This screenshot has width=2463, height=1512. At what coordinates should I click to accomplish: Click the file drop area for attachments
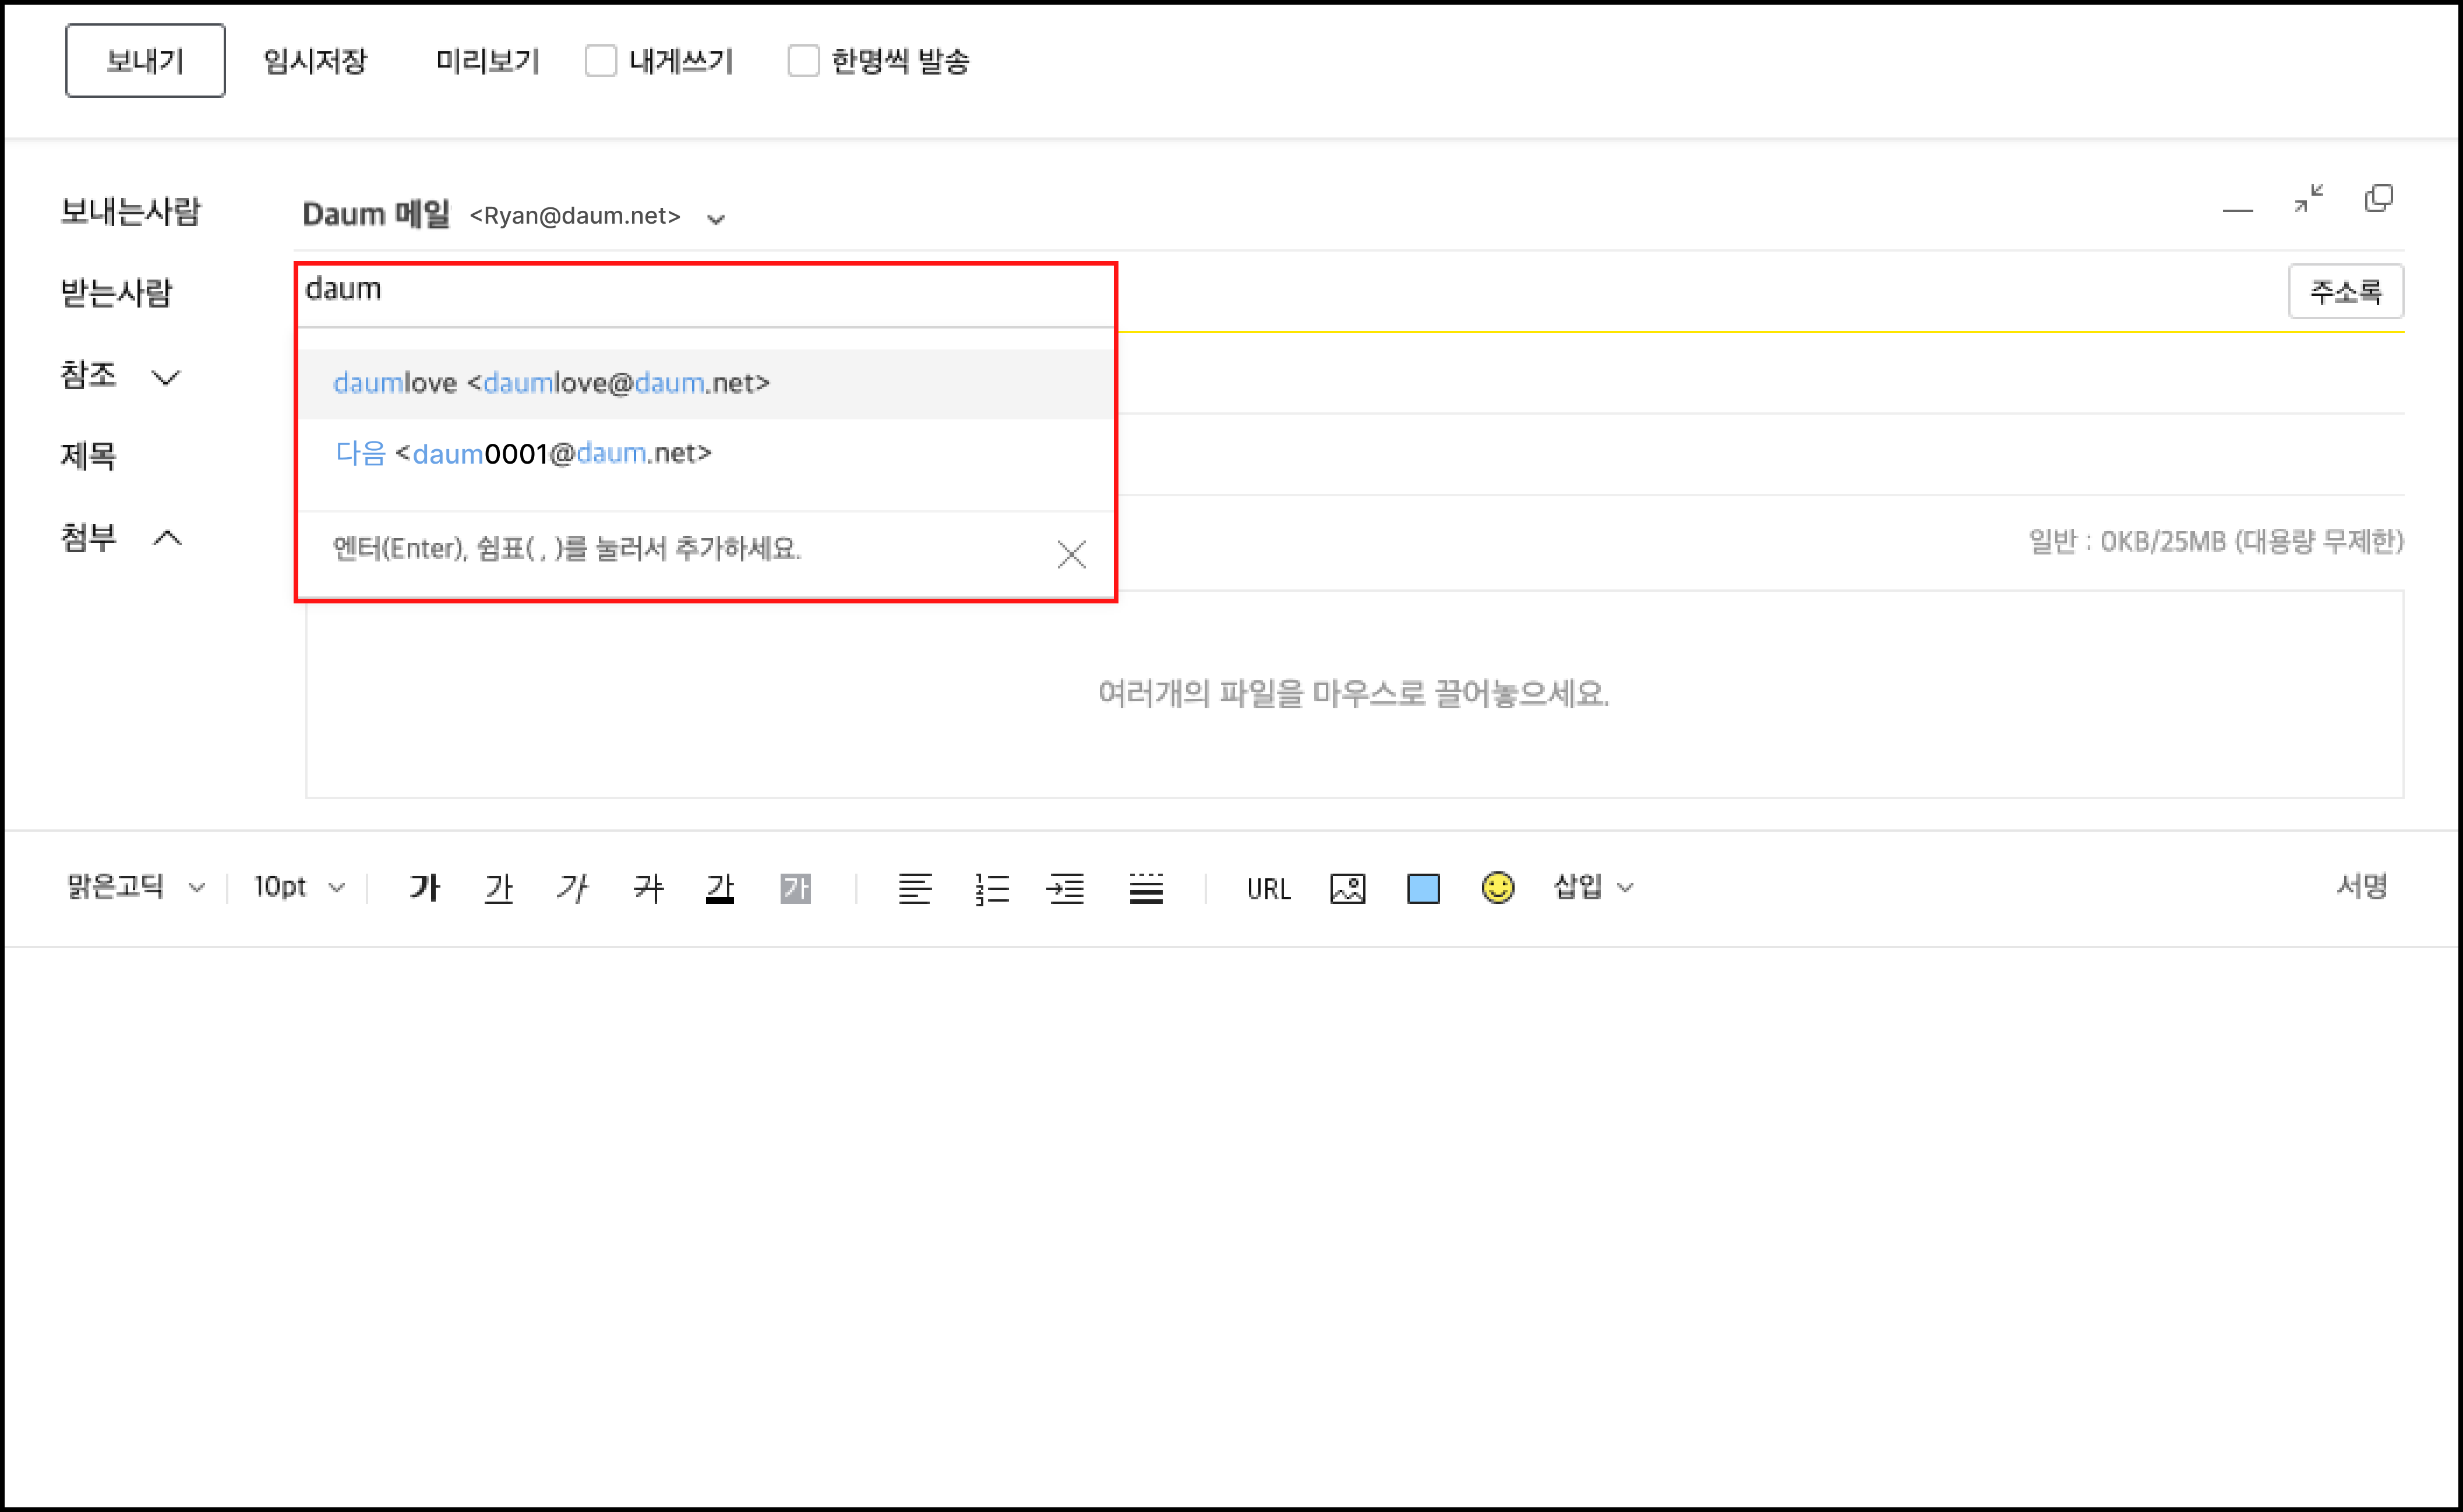coord(1354,694)
